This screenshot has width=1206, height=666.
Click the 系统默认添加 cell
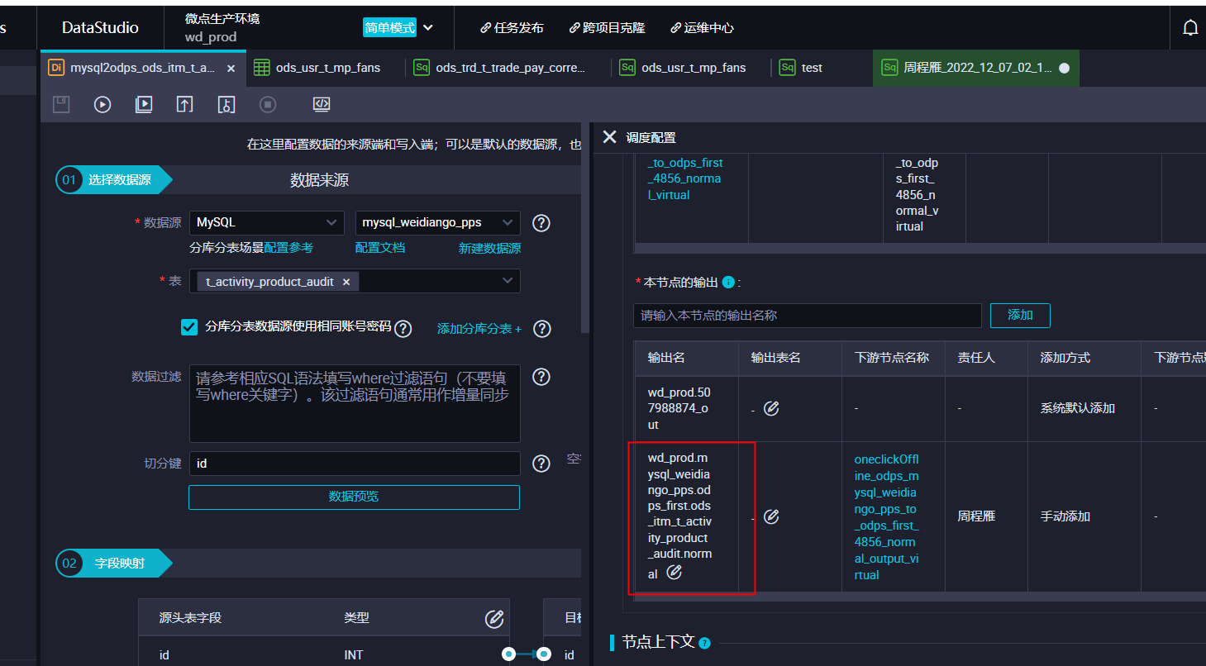coord(1078,408)
